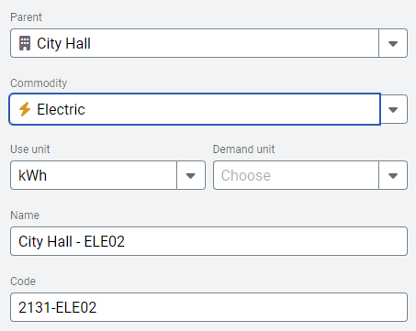Click the Use unit label
The width and height of the screenshot is (416, 331).
(30, 149)
